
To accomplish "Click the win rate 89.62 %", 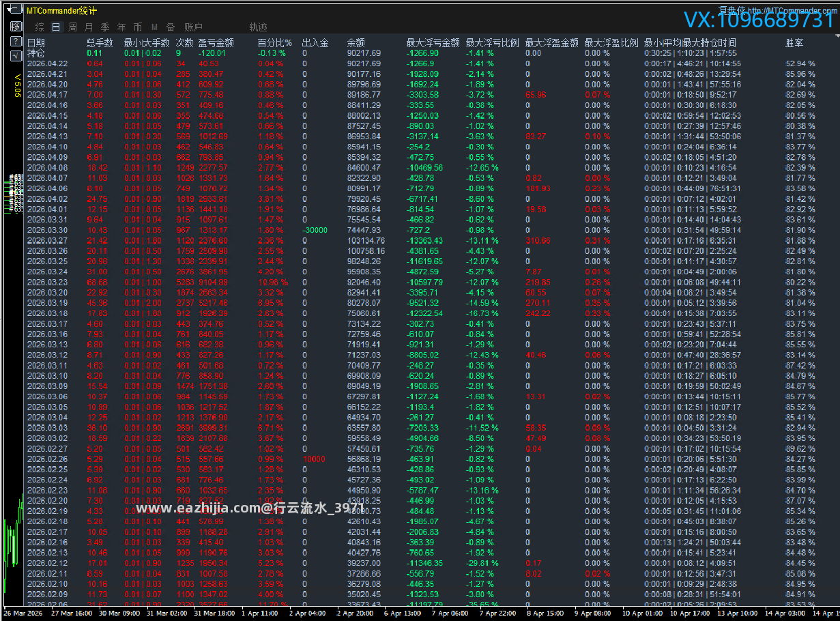I will (x=800, y=449).
